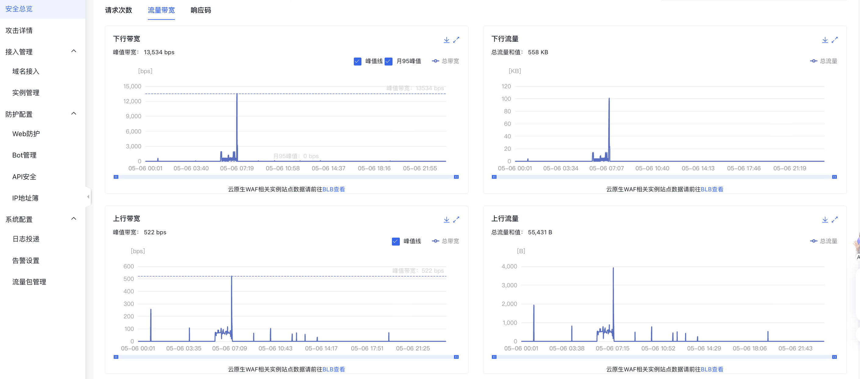Expand the 下行流量 chart to fullscreen
This screenshot has width=860, height=379.
(x=834, y=40)
